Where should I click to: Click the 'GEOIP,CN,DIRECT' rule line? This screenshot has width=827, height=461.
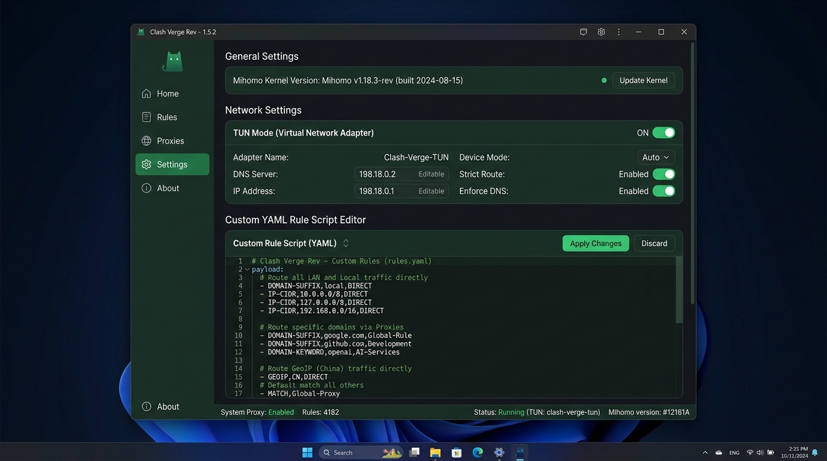(x=294, y=377)
